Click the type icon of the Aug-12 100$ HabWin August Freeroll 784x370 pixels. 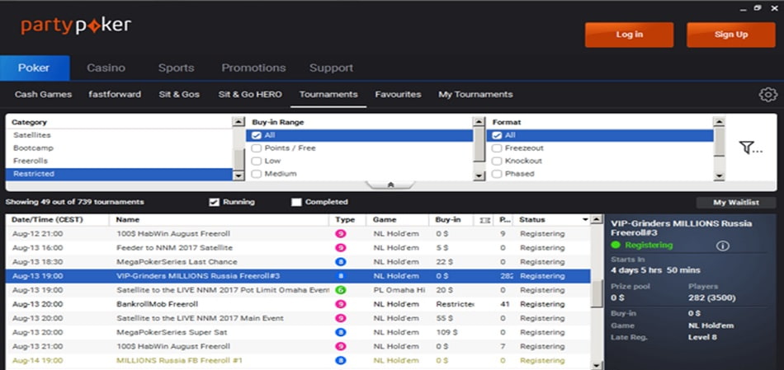(x=341, y=234)
